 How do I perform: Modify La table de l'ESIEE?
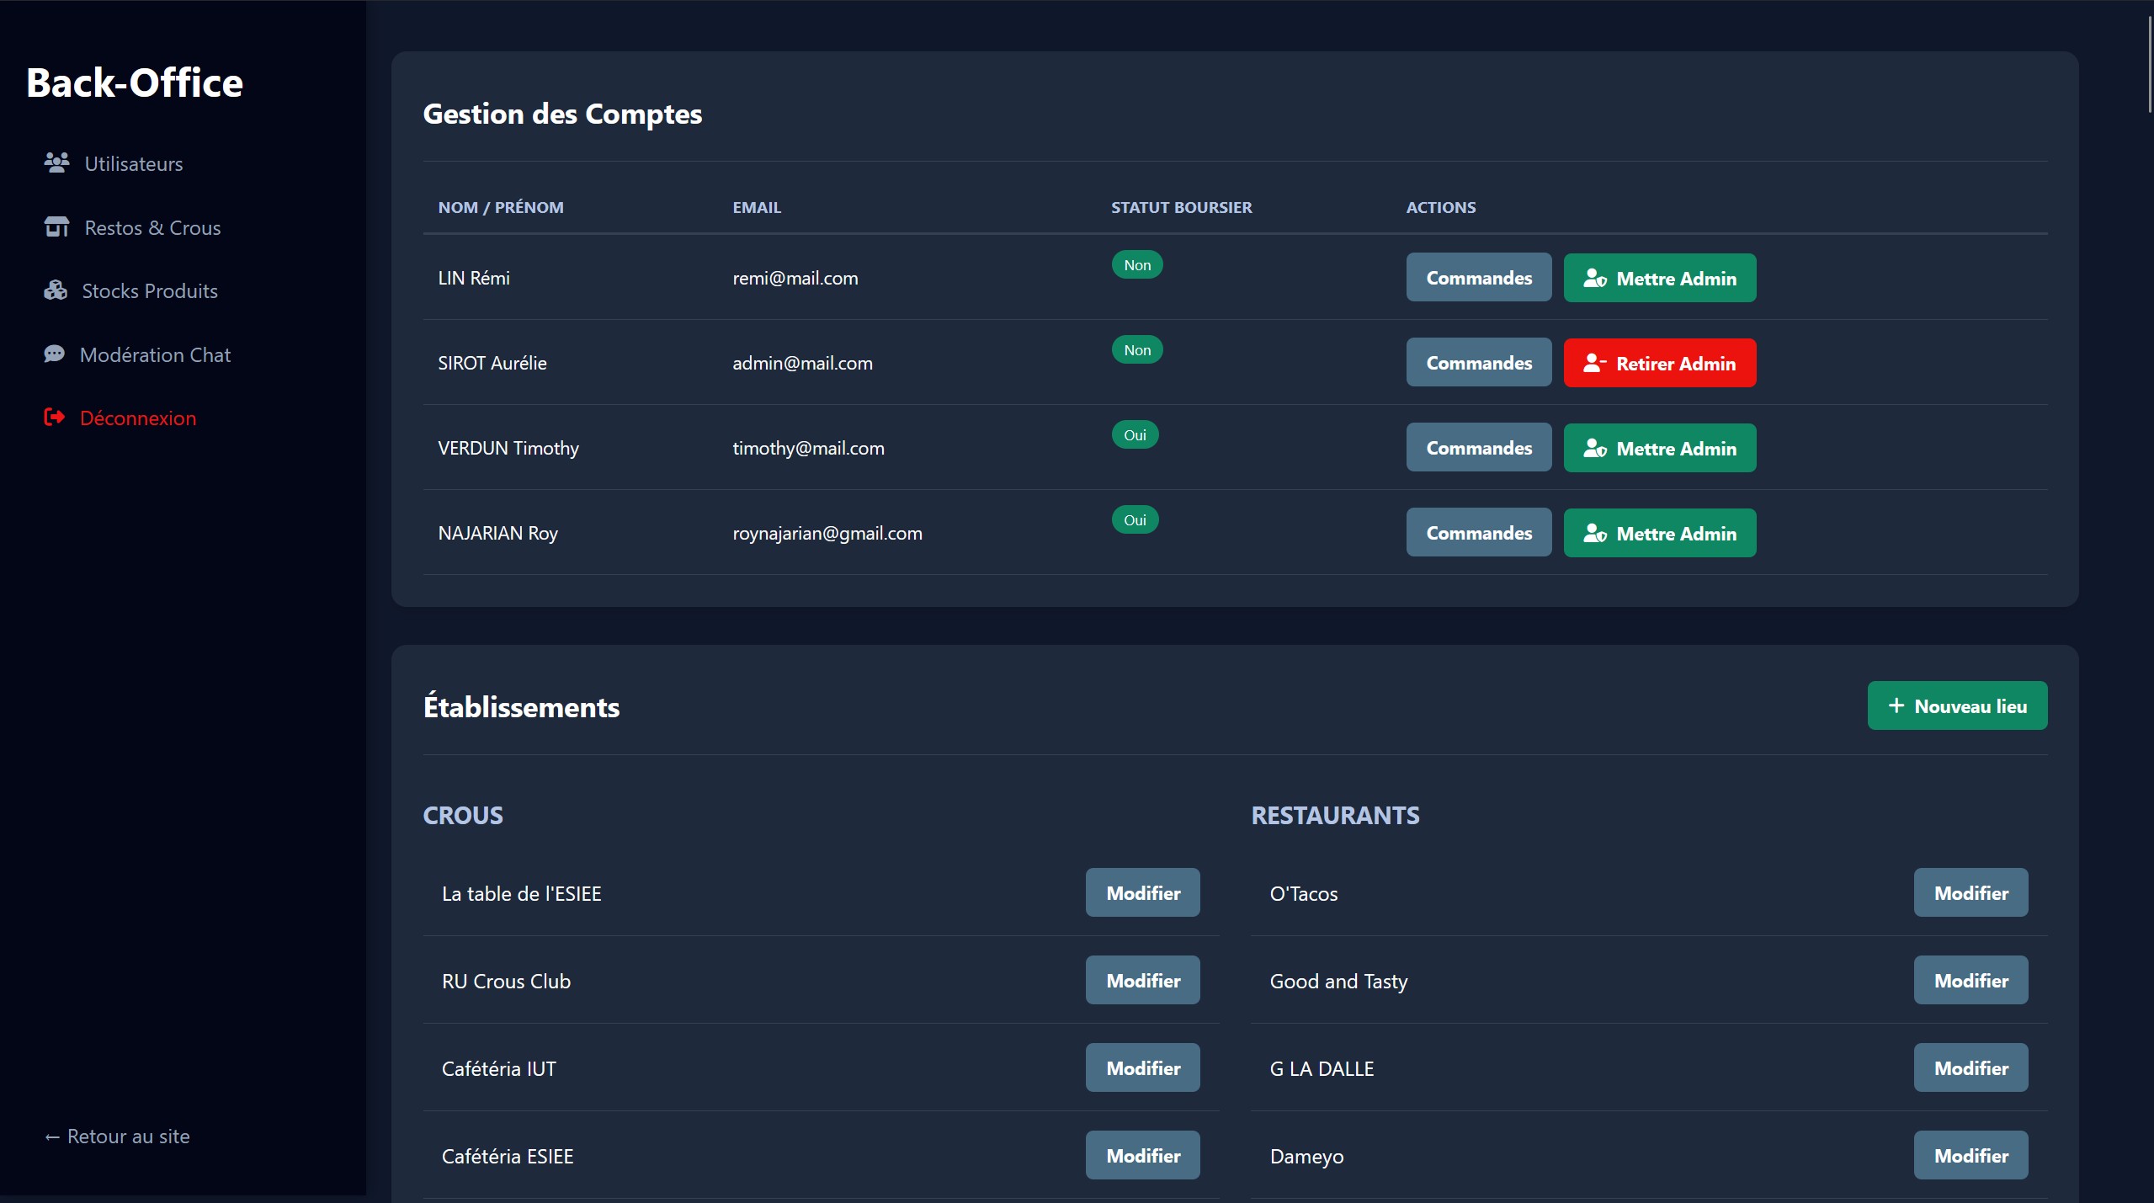tap(1143, 893)
